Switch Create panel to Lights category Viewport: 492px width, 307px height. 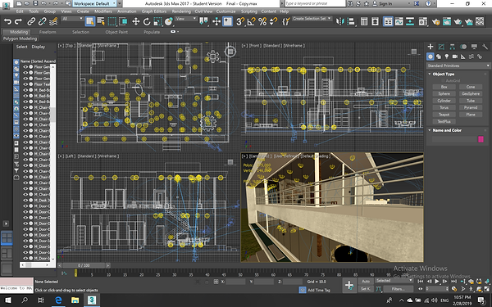tap(447, 56)
